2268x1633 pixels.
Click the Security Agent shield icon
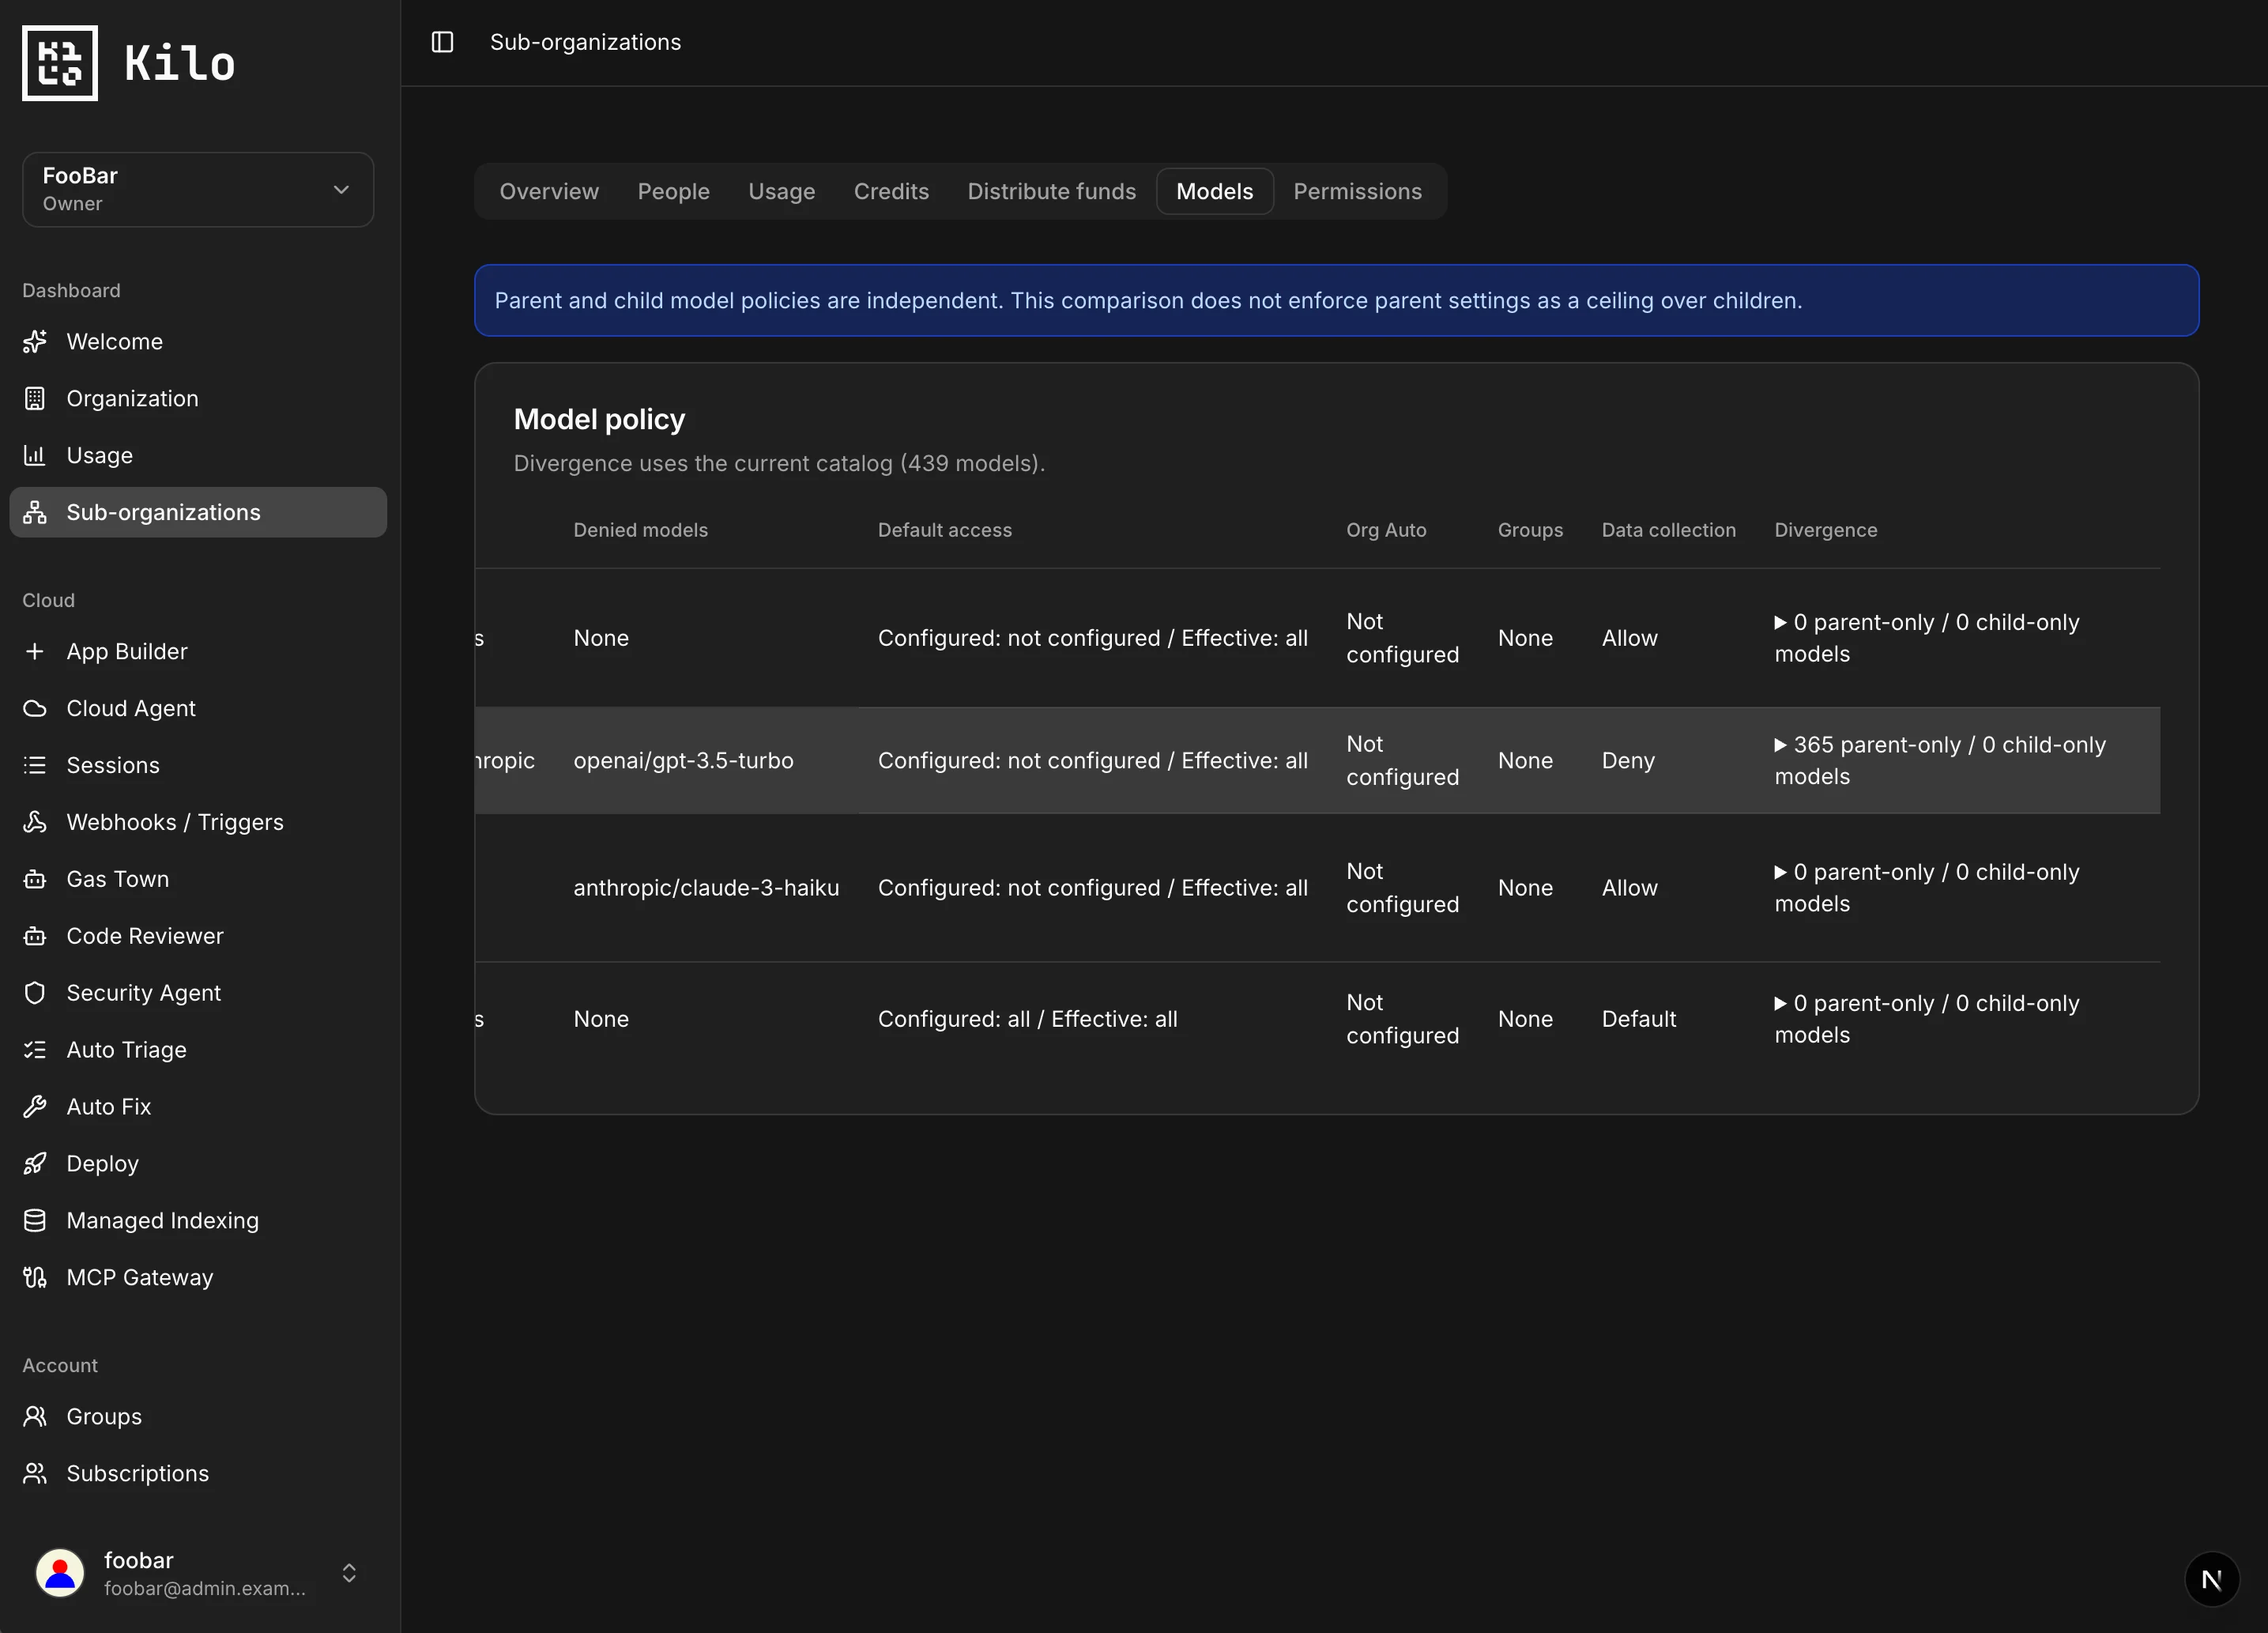coord(35,993)
